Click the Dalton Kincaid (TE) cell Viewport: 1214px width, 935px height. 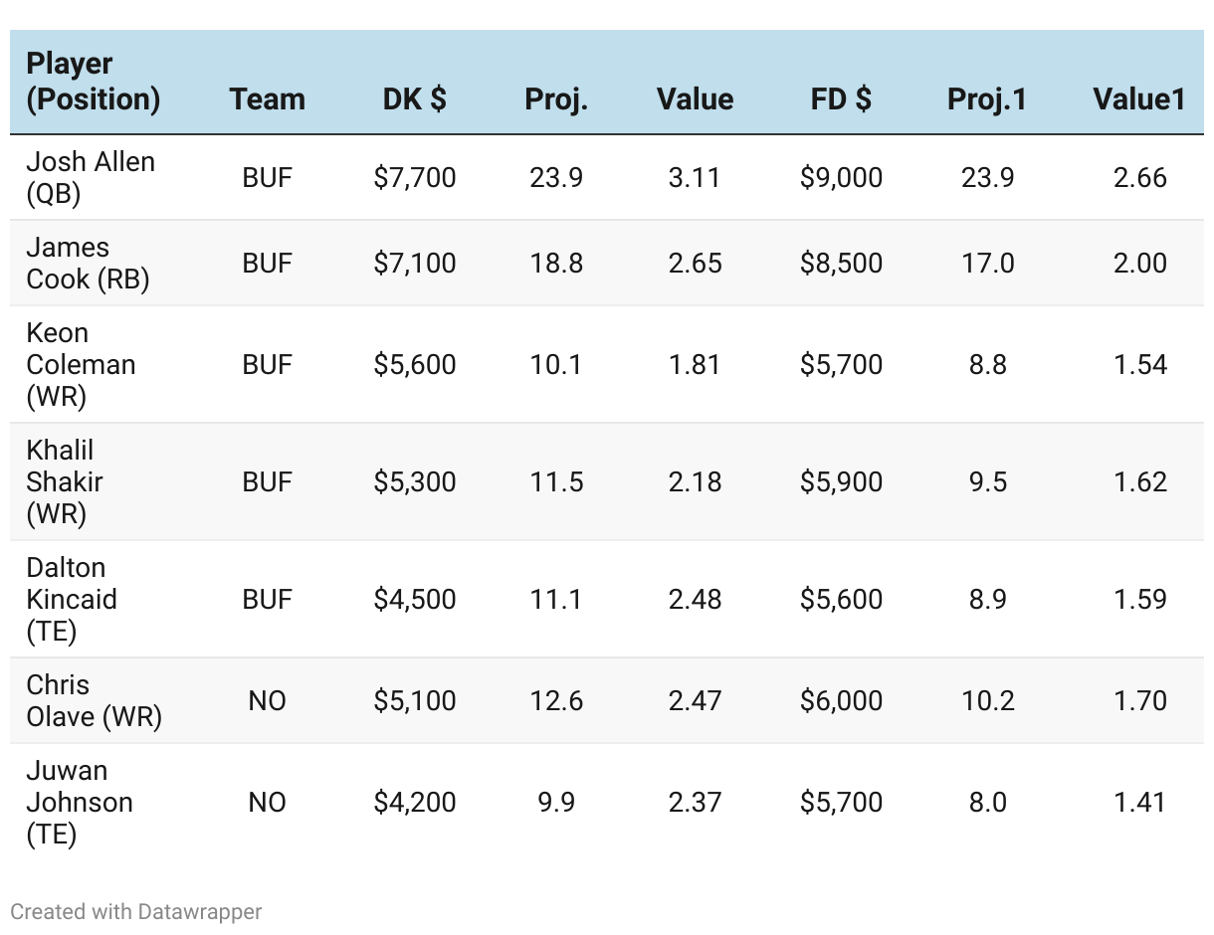pyautogui.click(x=72, y=599)
